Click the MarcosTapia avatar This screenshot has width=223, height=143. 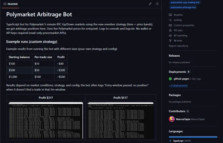point(172,119)
